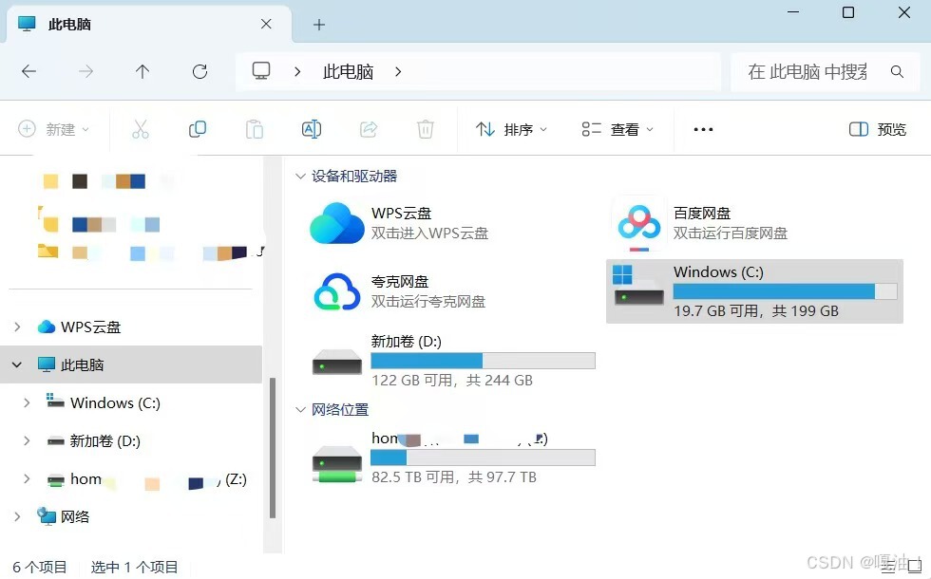Viewport: 931px width, 579px height.
Task: Toggle large icons view at bottom right
Action: point(914,566)
